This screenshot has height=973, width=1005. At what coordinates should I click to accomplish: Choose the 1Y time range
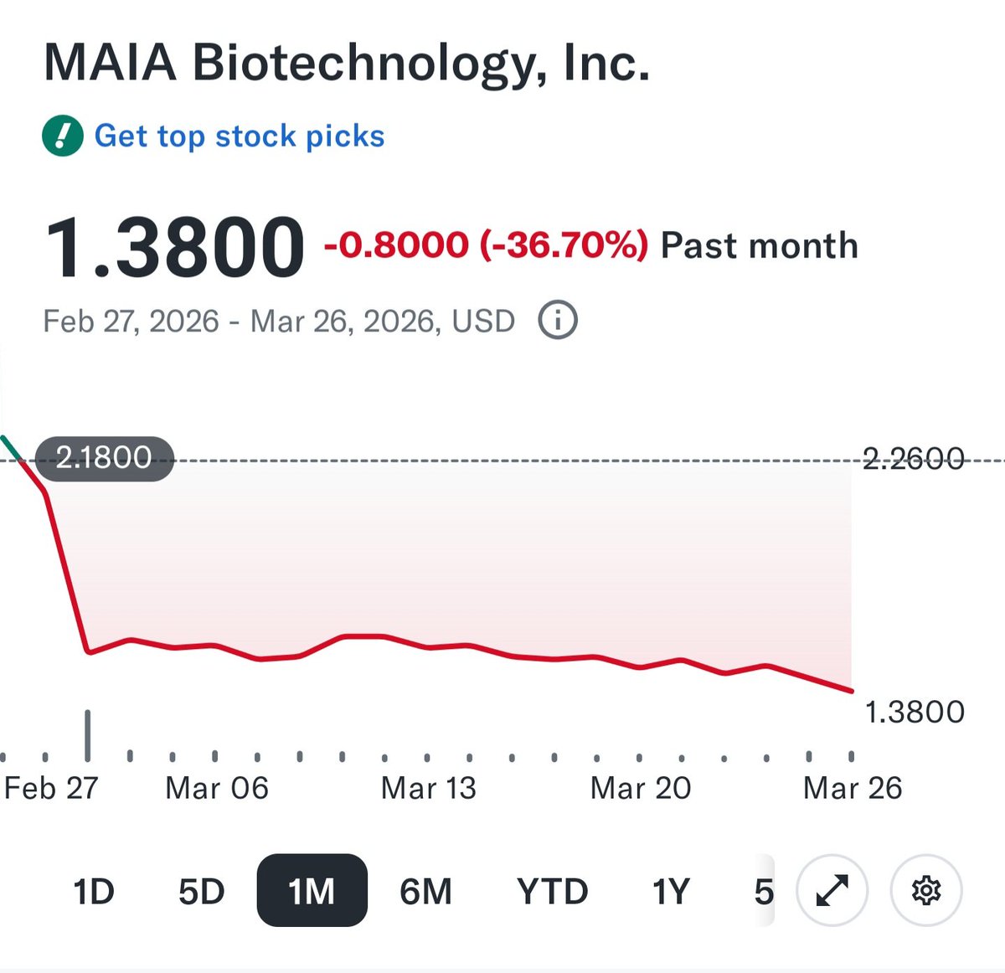[671, 892]
